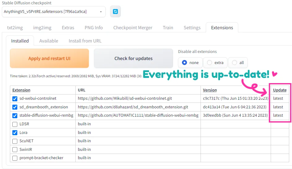The height and width of the screenshot is (169, 292).
Task: Click the sd-webui-controlnet GitHub URL
Action: pos(125,98)
